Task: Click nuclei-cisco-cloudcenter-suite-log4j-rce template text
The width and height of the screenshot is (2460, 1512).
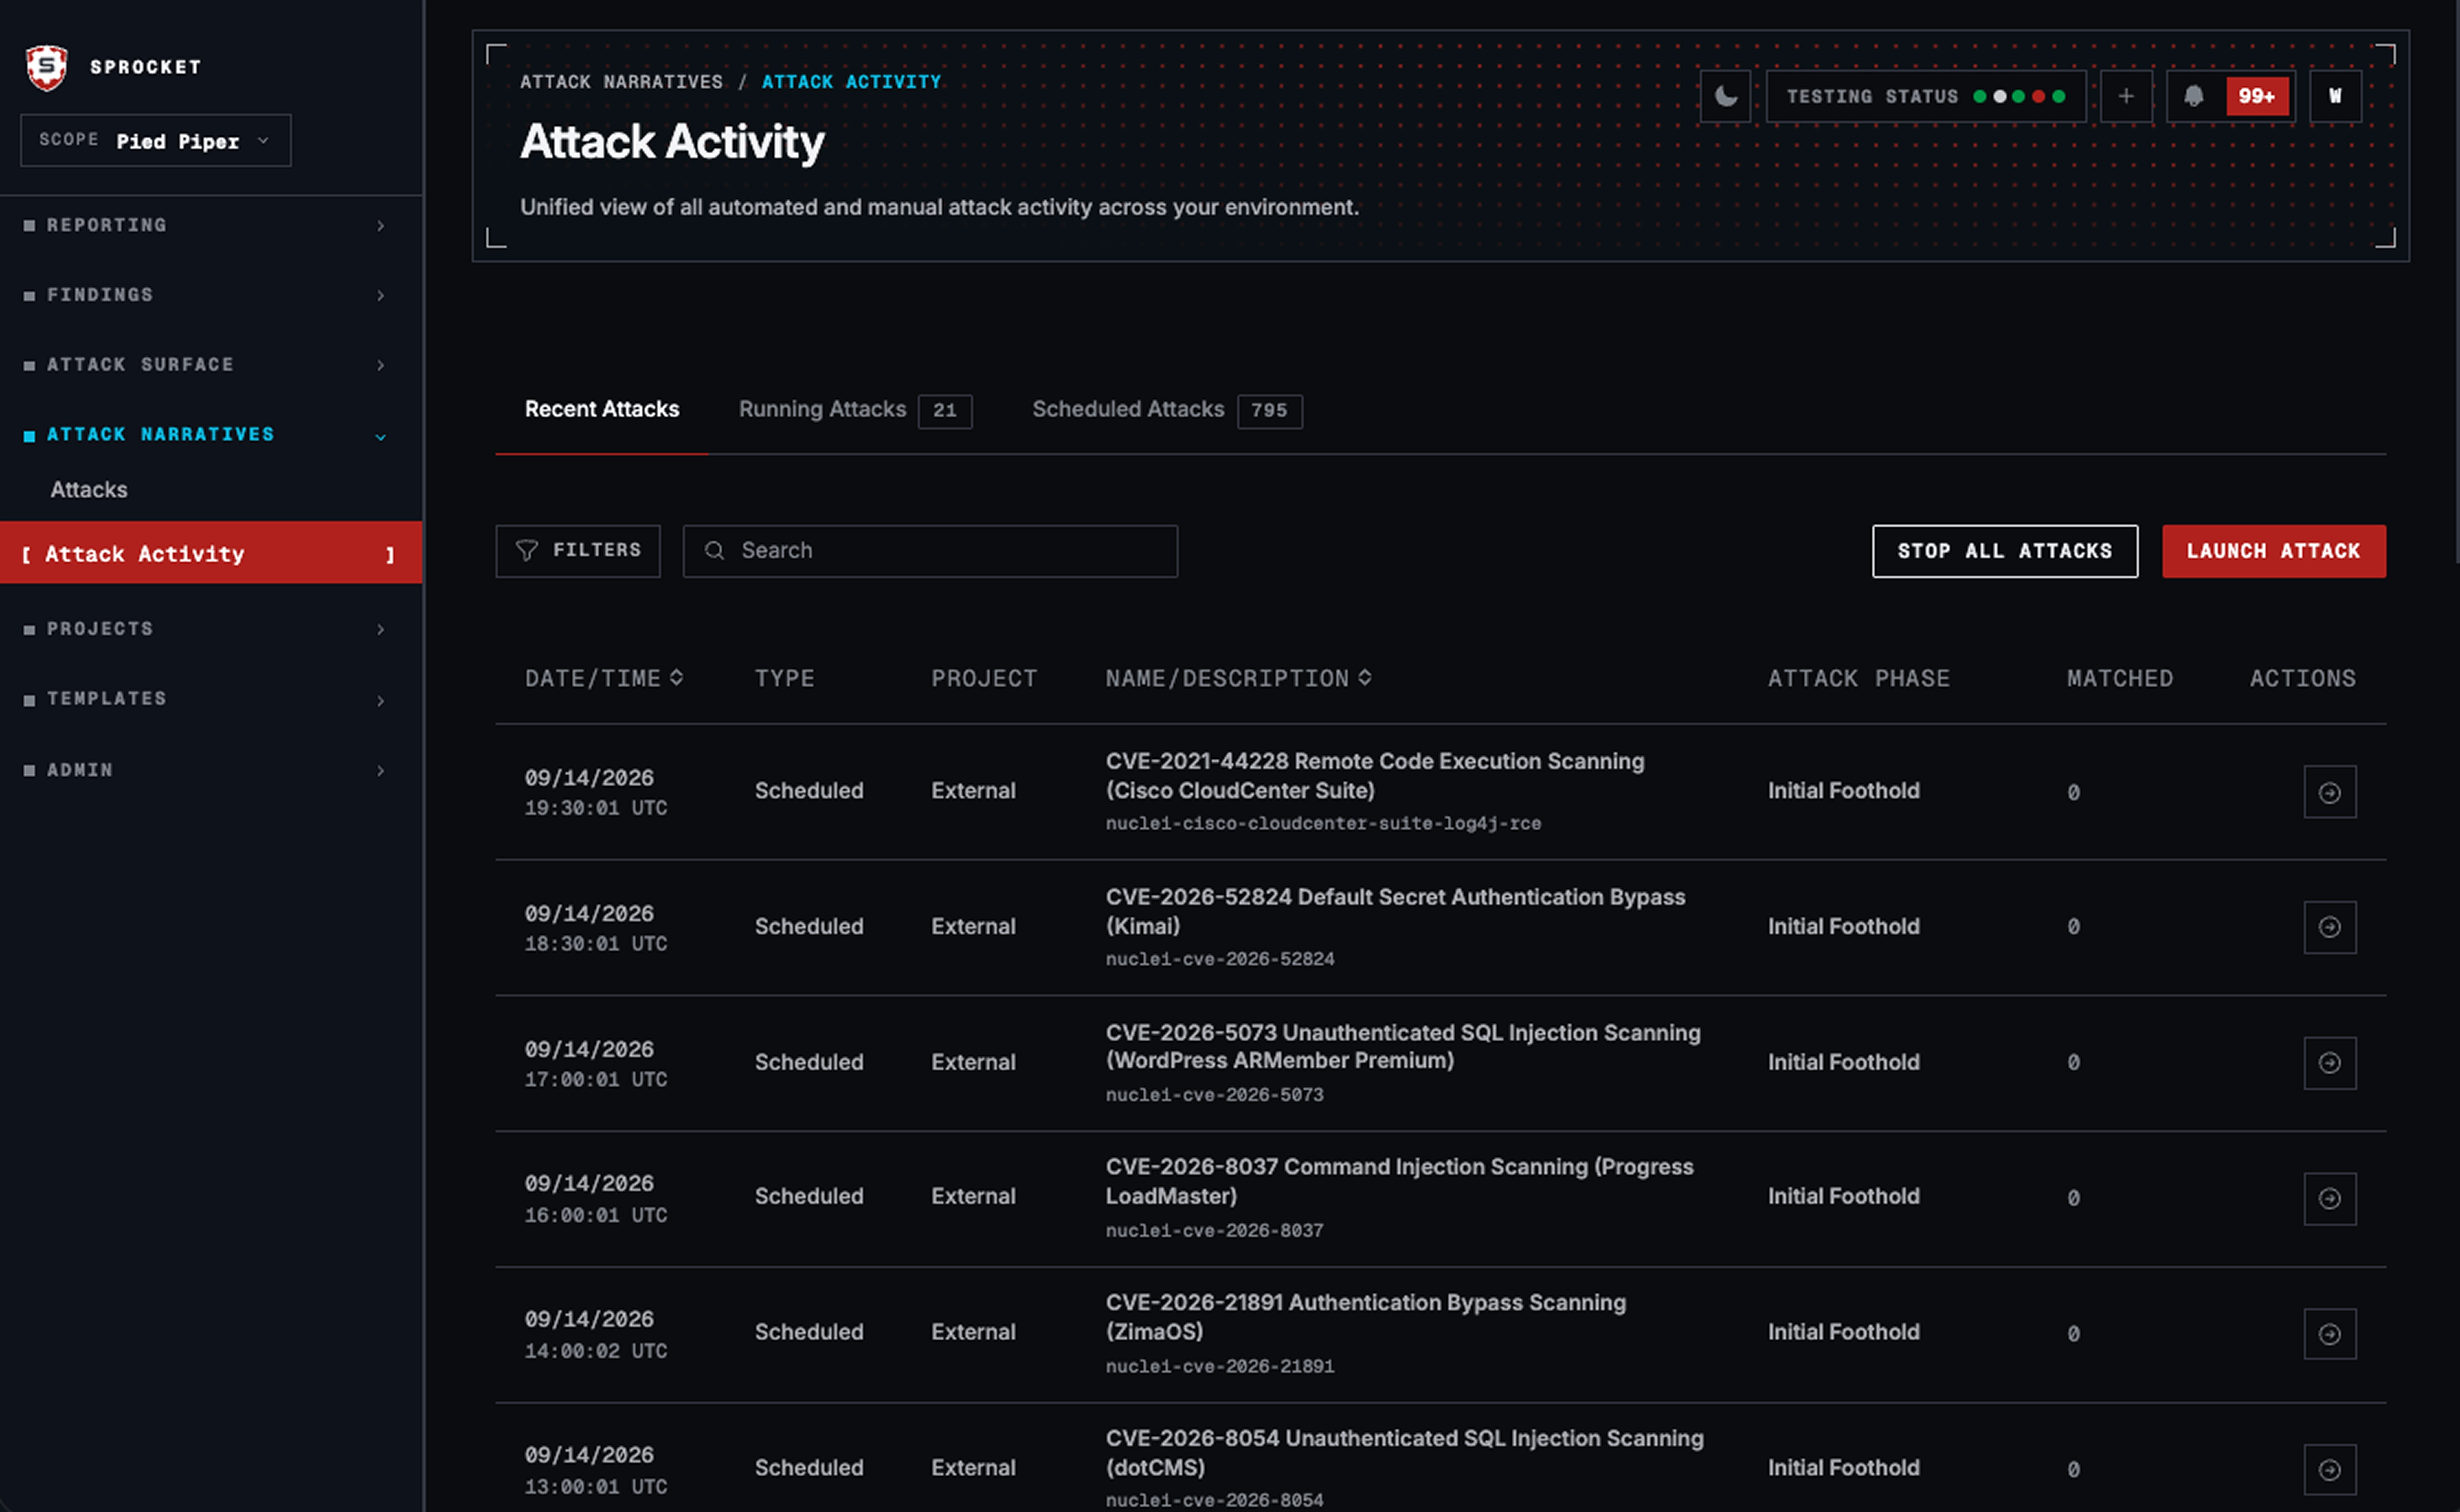Action: tap(1323, 824)
